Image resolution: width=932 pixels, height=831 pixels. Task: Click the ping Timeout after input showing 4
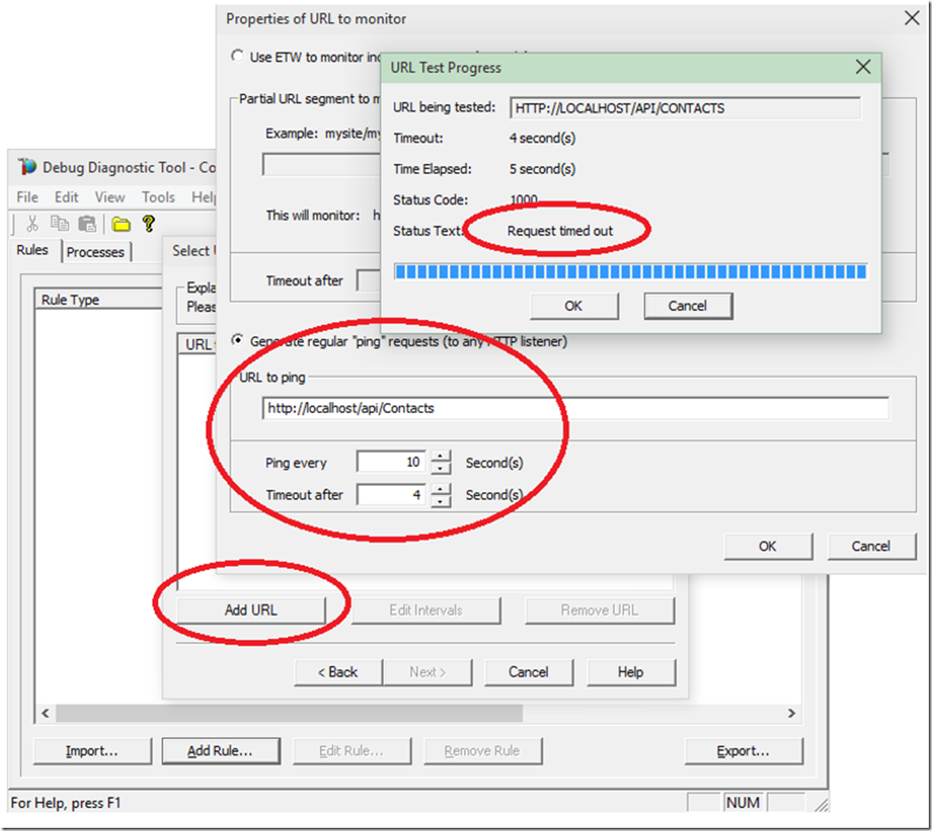391,495
